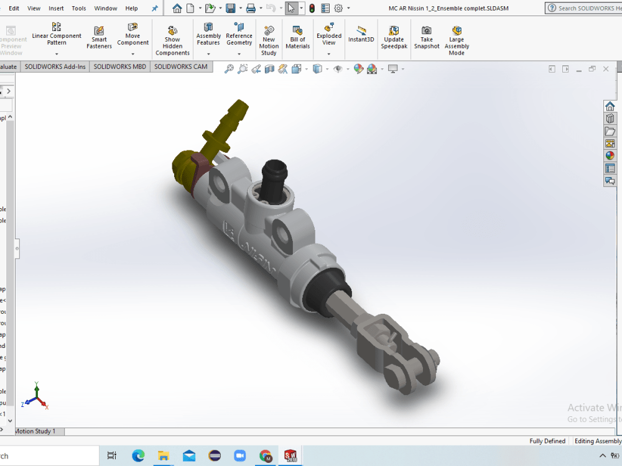Click the Update Speedpak button
This screenshot has height=466, width=622.
[x=394, y=34]
